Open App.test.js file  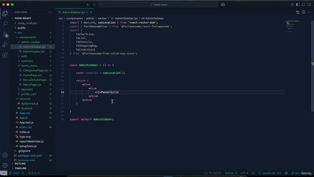point(33,122)
